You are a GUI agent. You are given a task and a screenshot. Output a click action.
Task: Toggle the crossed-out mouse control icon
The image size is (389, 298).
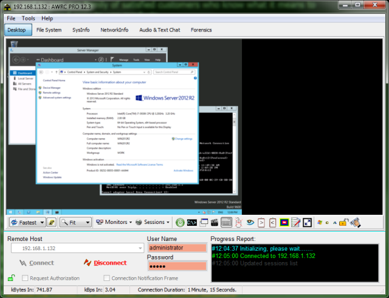(238, 223)
